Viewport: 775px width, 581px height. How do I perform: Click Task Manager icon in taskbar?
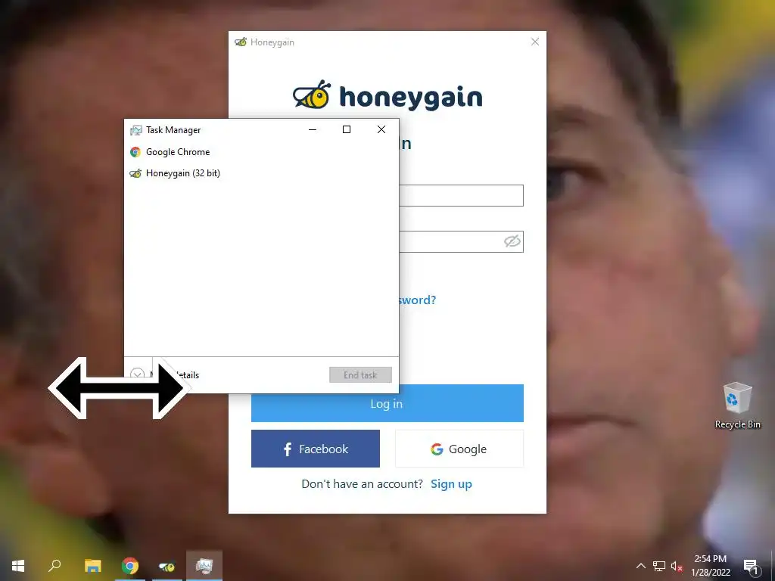tap(204, 566)
